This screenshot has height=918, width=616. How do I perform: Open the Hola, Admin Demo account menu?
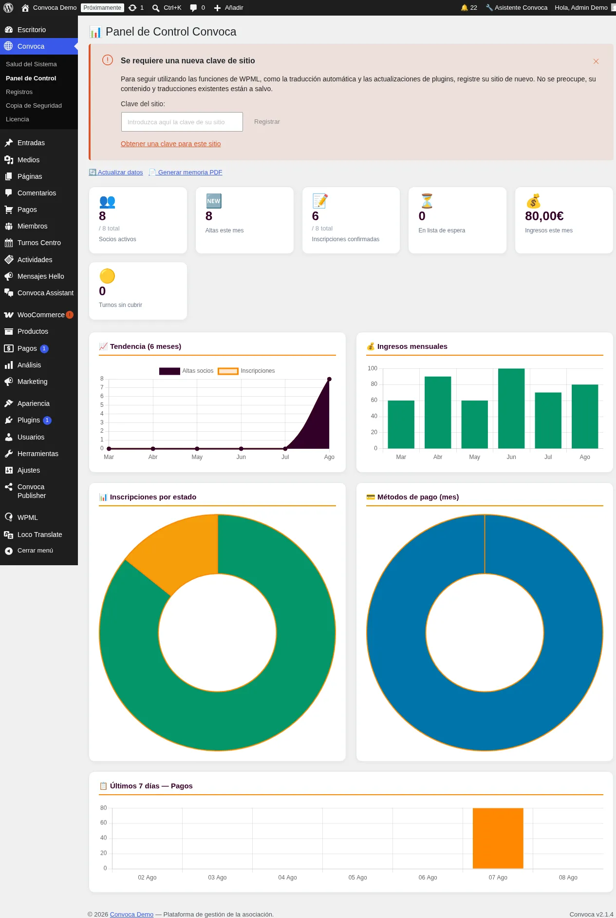584,8
